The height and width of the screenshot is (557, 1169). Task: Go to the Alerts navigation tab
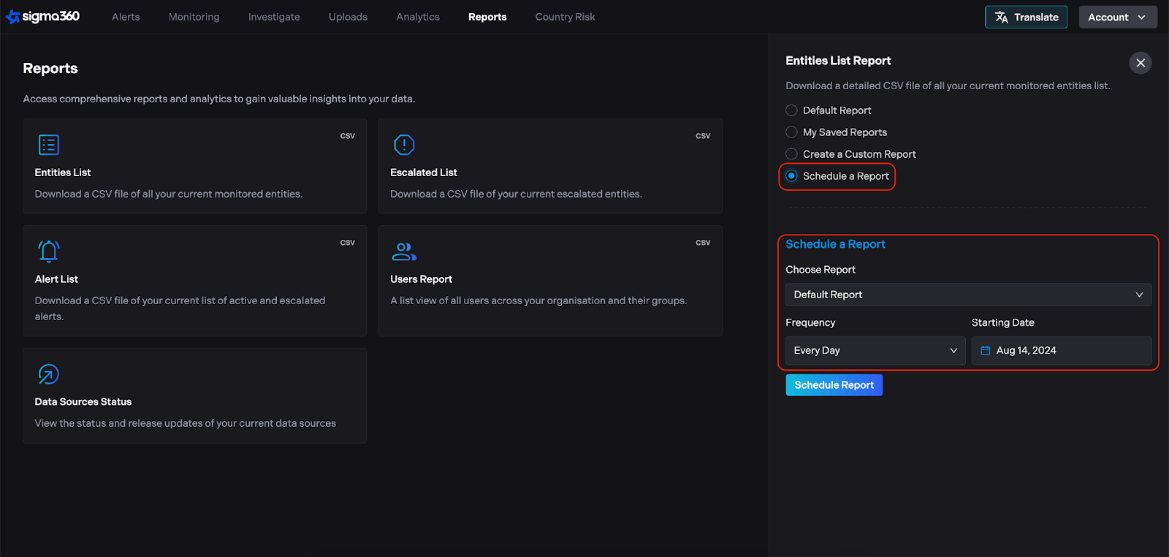click(x=126, y=17)
